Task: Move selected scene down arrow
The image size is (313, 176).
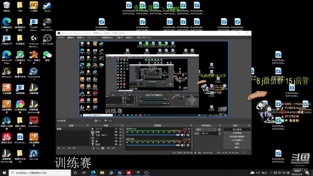Action: click(x=74, y=148)
